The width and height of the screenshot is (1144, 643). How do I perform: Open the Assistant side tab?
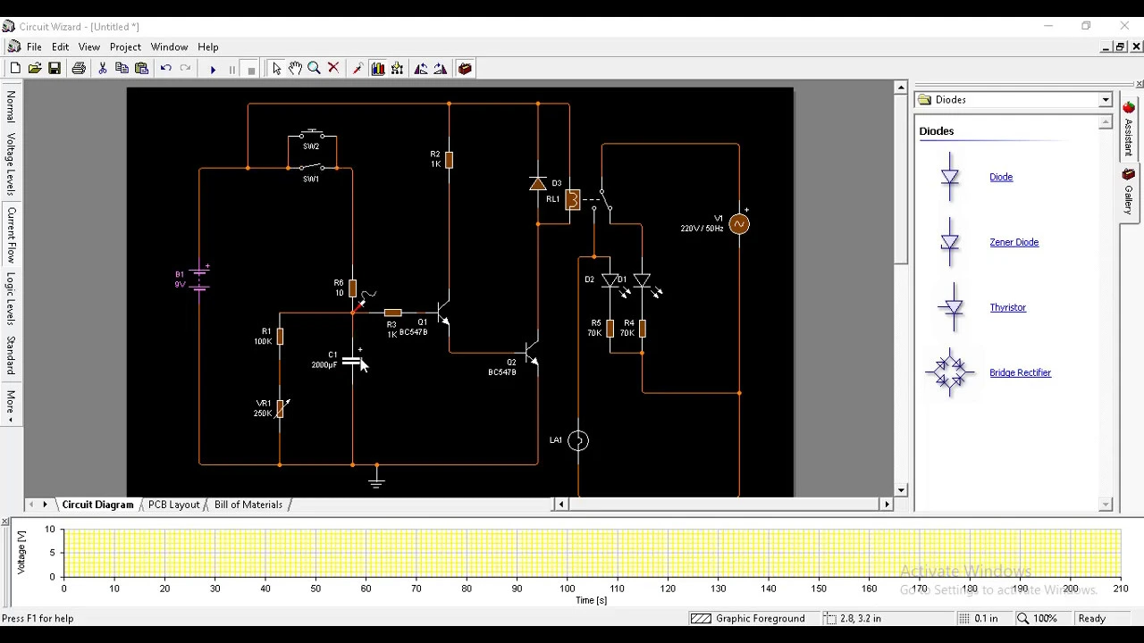click(x=1129, y=130)
